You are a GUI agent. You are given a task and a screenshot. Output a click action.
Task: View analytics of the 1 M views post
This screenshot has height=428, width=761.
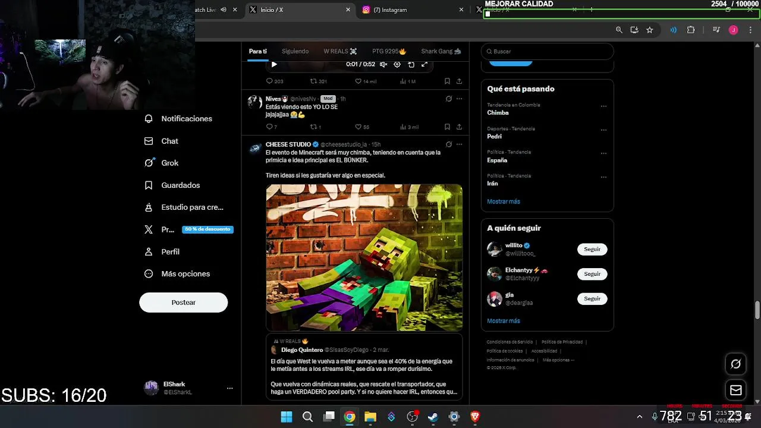408,81
